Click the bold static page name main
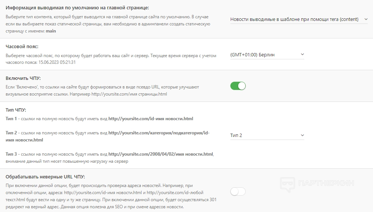 click(51, 31)
